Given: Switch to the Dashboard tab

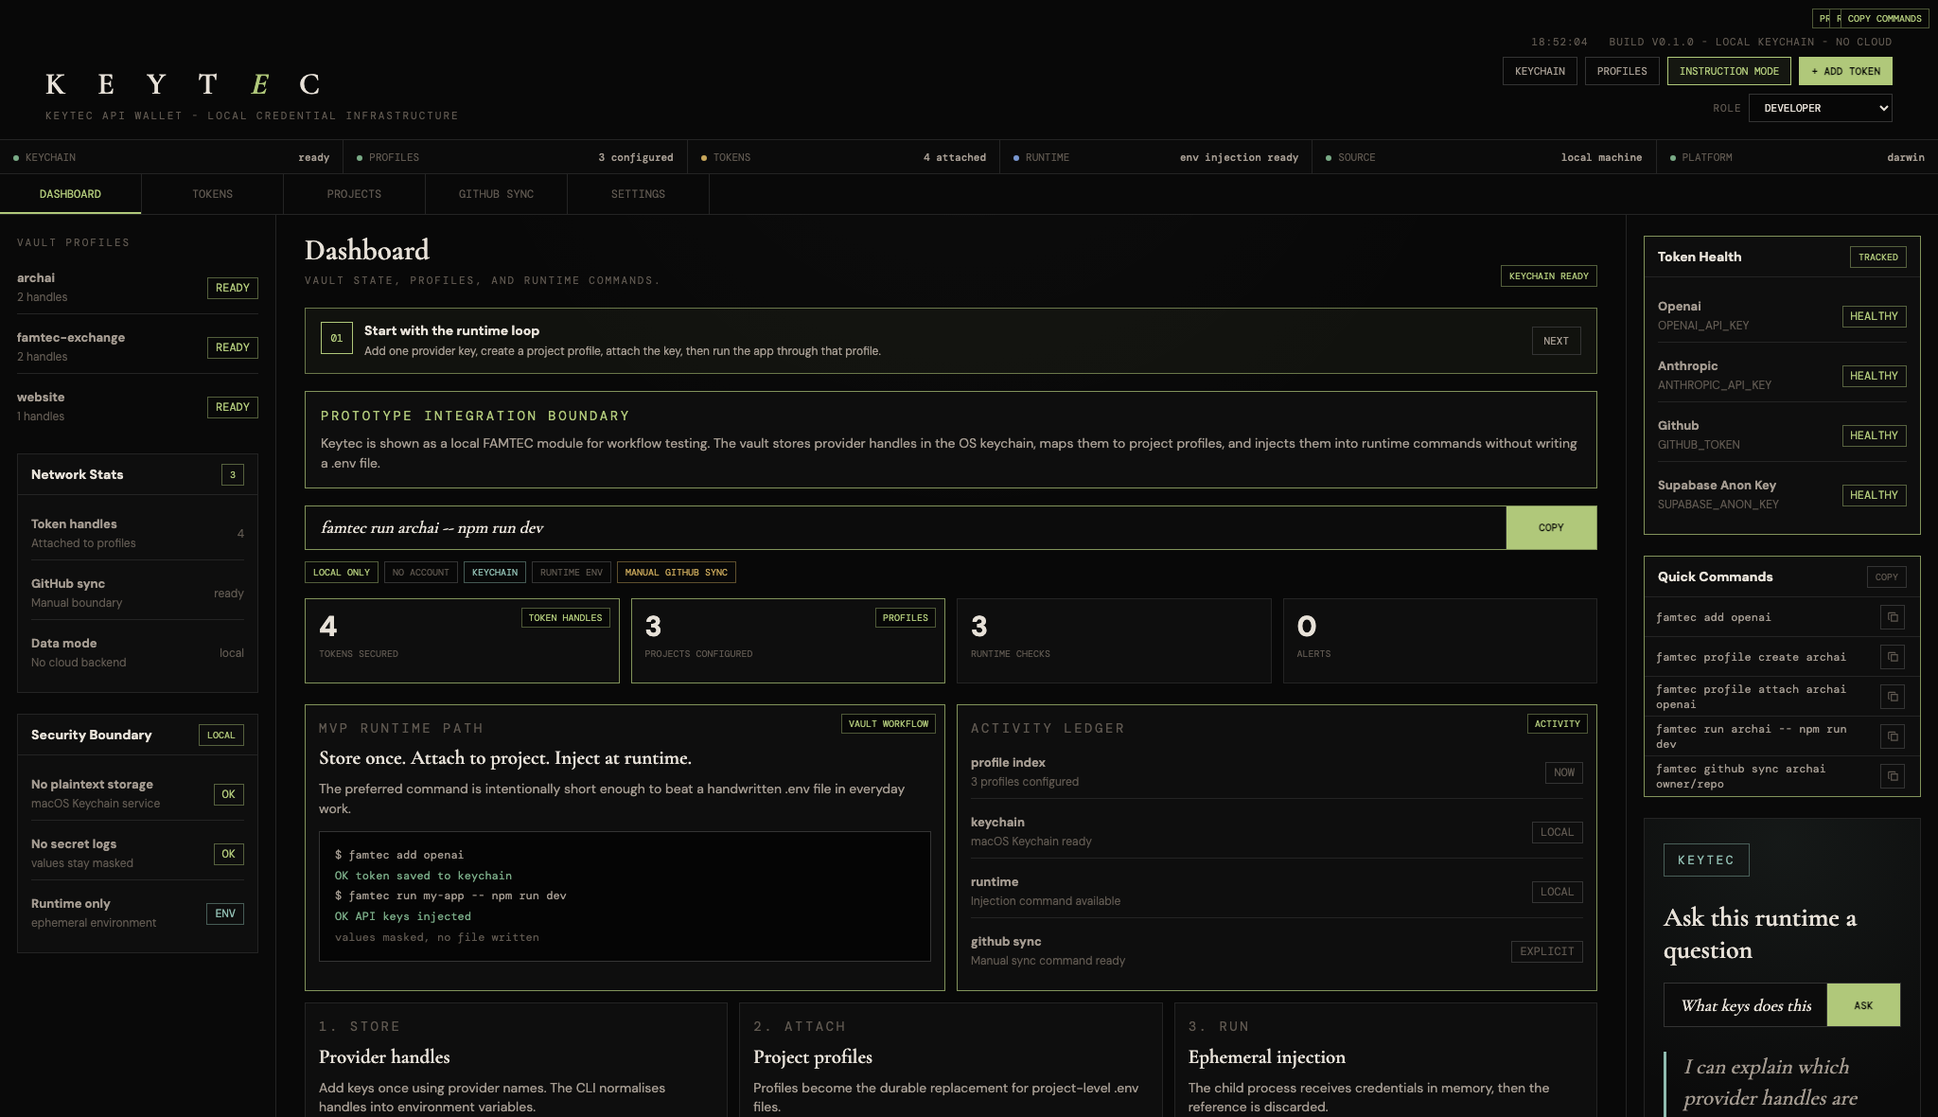Looking at the screenshot, I should [x=70, y=194].
